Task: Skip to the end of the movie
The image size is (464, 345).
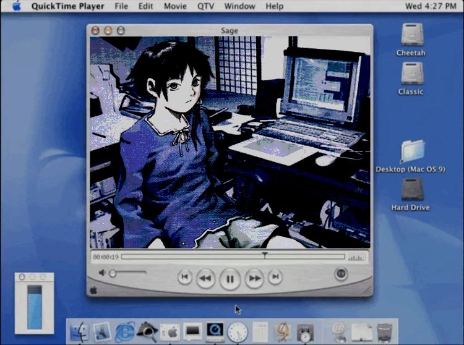Action: 275,278
